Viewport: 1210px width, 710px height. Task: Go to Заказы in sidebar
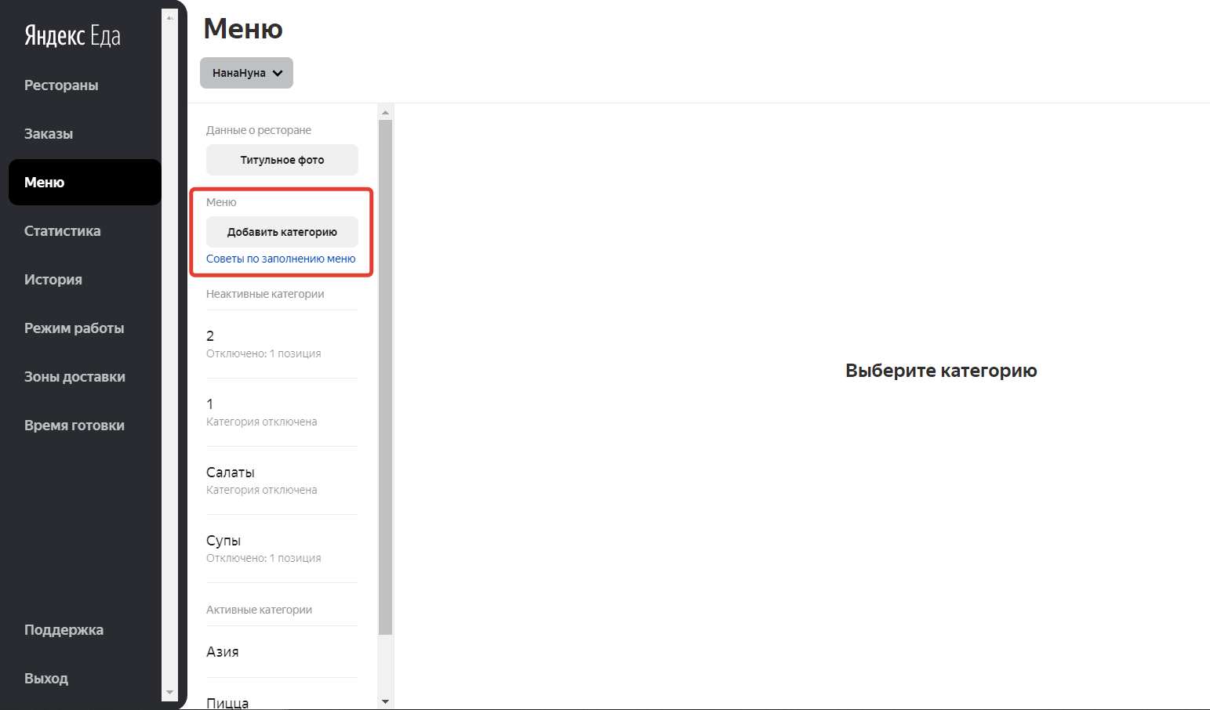coord(49,134)
